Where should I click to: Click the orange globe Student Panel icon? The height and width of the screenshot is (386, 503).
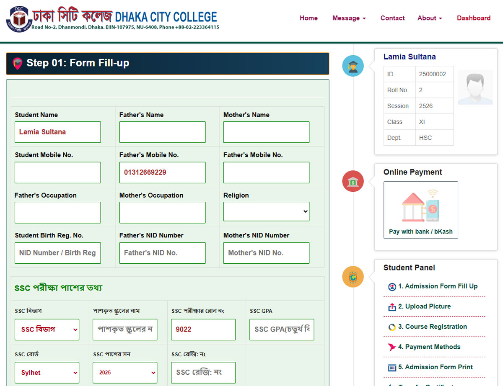tap(353, 277)
